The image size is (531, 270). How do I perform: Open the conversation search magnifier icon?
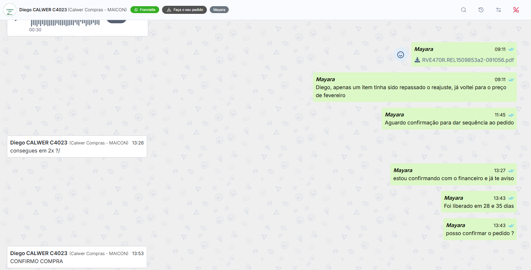click(464, 10)
